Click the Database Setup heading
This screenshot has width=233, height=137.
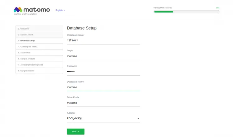[82, 28]
